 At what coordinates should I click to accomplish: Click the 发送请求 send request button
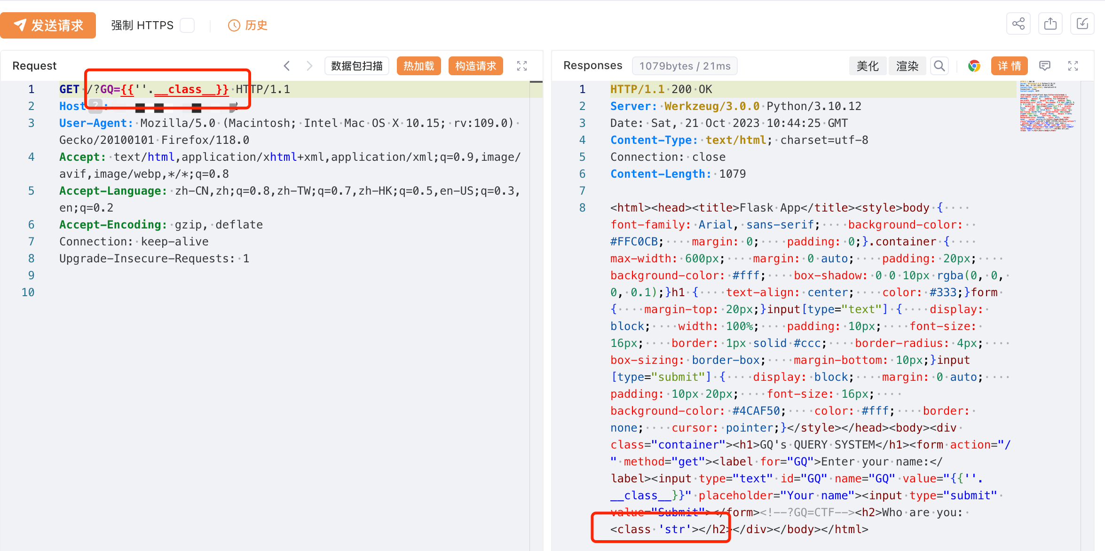tap(48, 25)
